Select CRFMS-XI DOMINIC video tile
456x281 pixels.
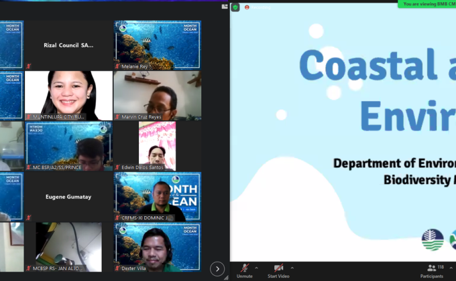[x=158, y=197]
